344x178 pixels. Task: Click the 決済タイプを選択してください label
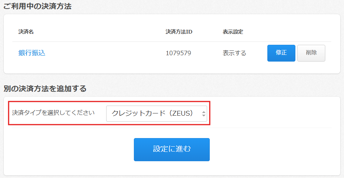click(53, 113)
